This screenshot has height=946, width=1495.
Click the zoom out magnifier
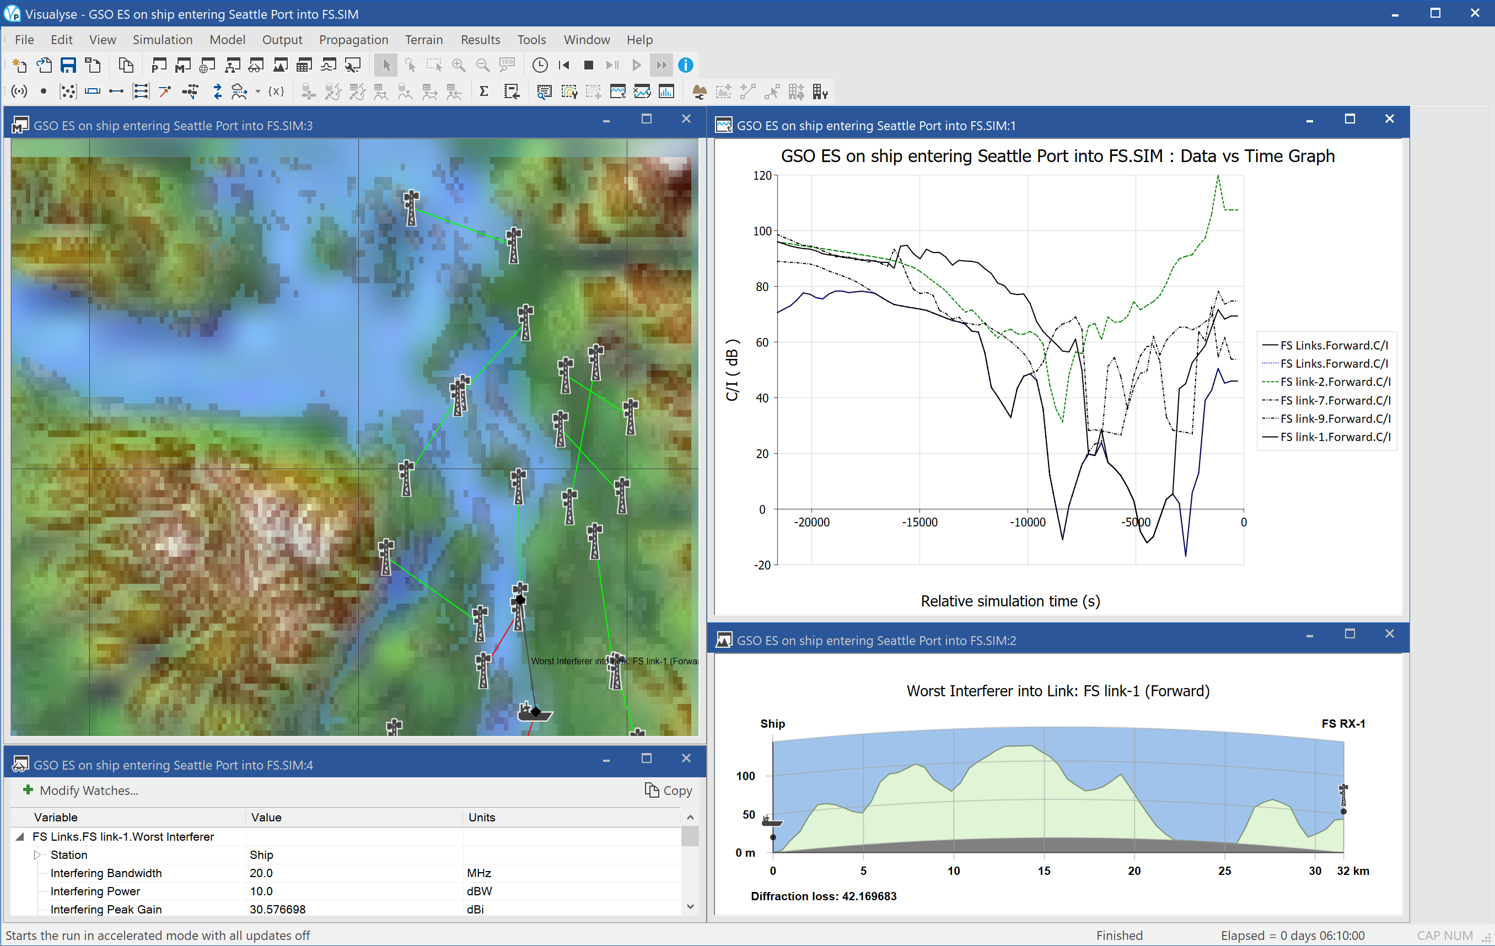point(482,65)
